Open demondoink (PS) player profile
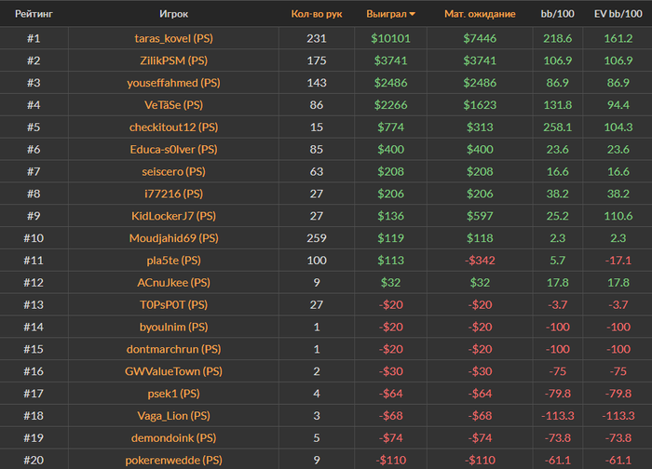 (173, 438)
